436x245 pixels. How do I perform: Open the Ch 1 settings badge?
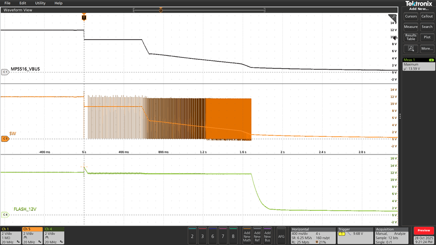click(11, 235)
